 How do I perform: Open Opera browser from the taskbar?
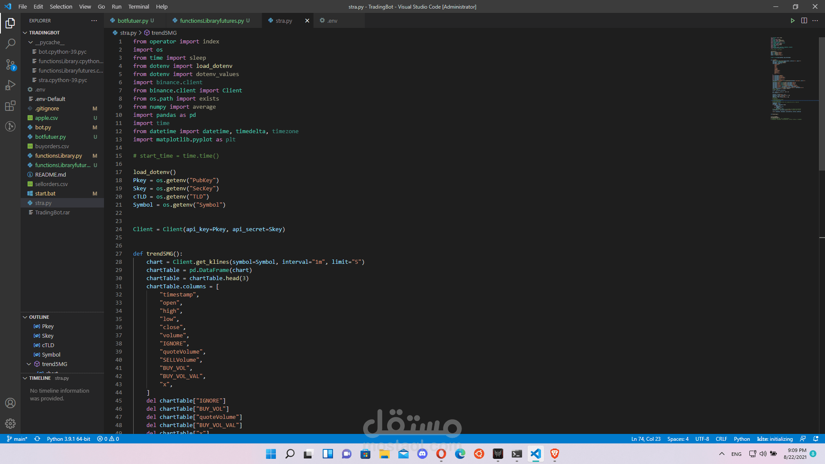441,454
